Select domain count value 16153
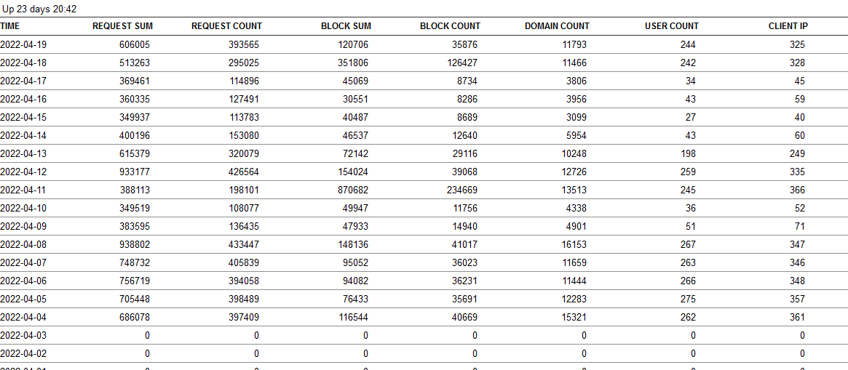This screenshot has height=370, width=848. coord(571,244)
